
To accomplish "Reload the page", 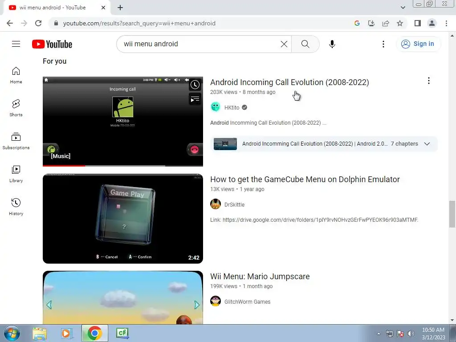I will coord(38,23).
